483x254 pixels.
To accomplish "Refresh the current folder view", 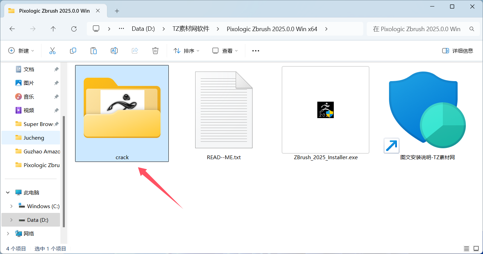I will 74,29.
